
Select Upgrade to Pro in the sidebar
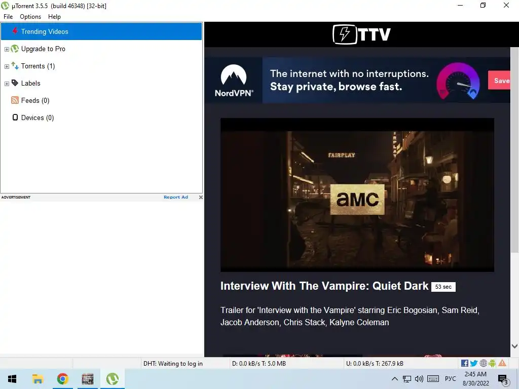[43, 49]
